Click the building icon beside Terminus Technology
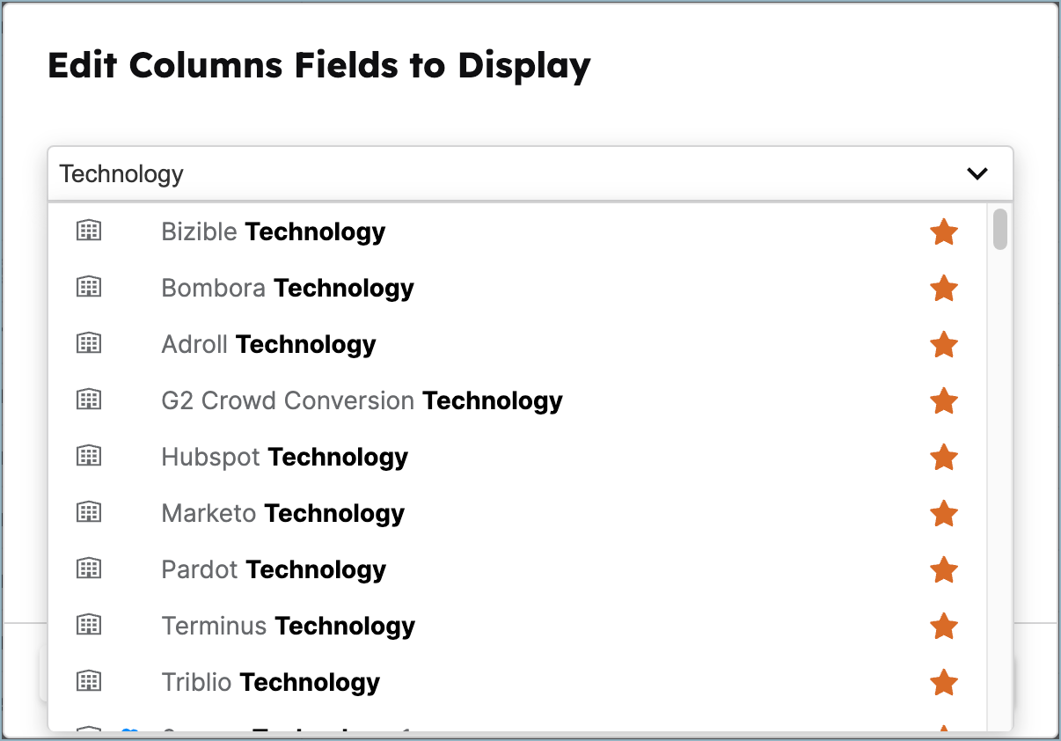 [88, 625]
